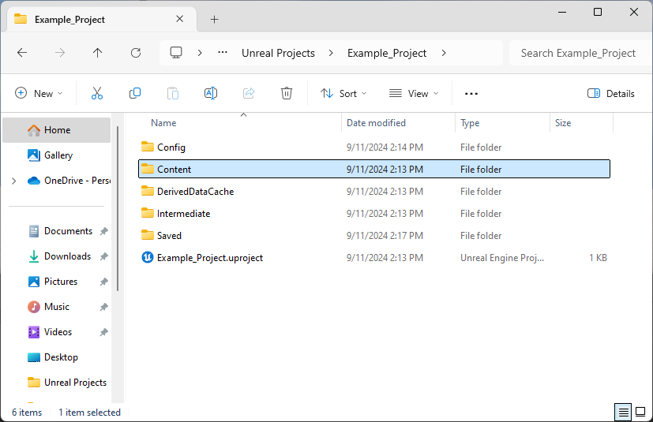Go back with the left arrow

[x=22, y=53]
